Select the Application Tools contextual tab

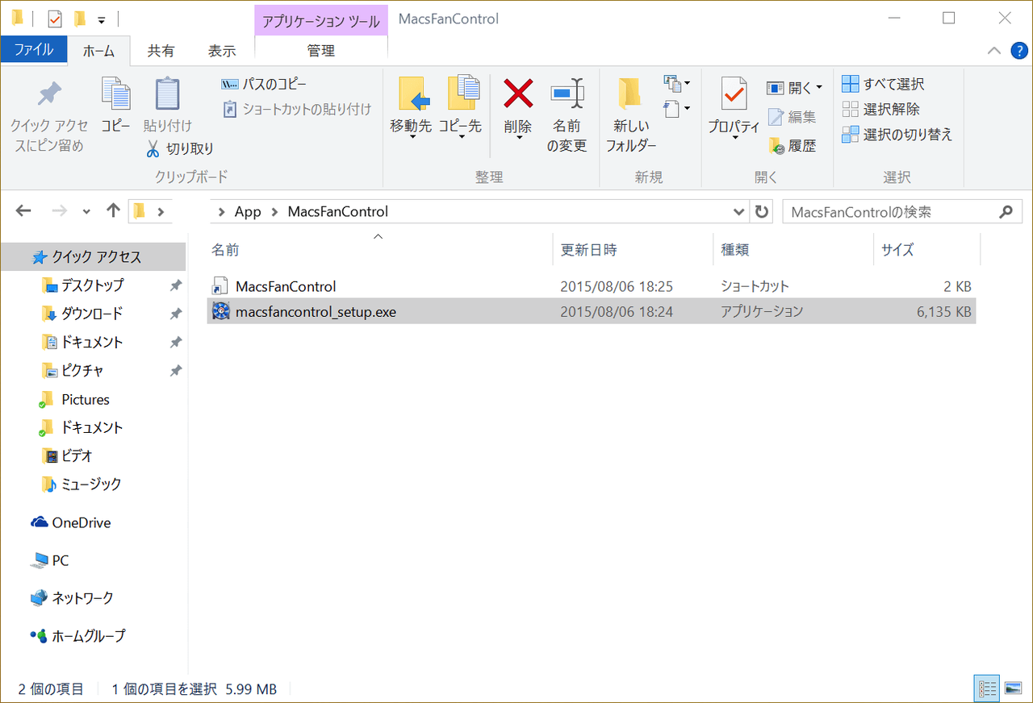321,19
